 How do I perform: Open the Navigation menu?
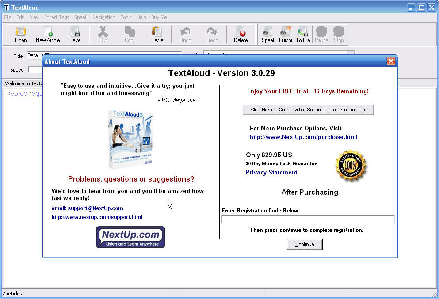[x=104, y=17]
